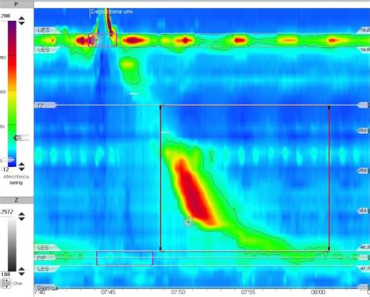Click the grayscale impedance scale bar

[12, 245]
